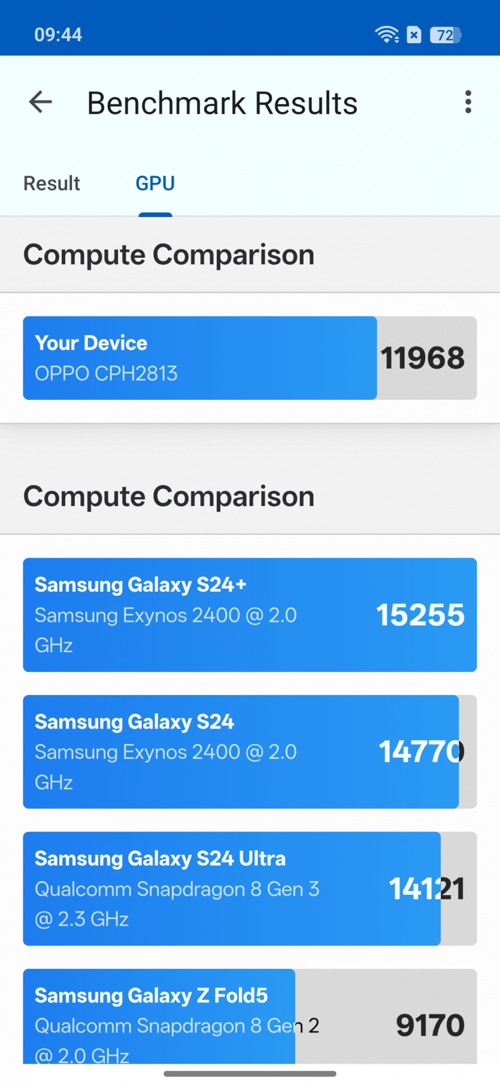Tap the Benchmark Results title
The width and height of the screenshot is (500, 1087).
(x=222, y=103)
